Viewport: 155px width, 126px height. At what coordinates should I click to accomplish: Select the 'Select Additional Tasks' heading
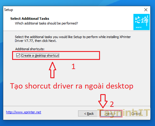(30, 19)
